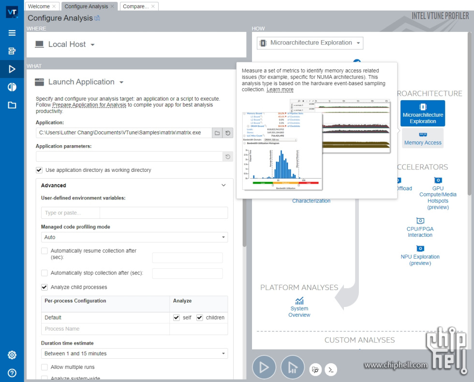Browse for application using folder icon
474x382 pixels.
tap(217, 133)
